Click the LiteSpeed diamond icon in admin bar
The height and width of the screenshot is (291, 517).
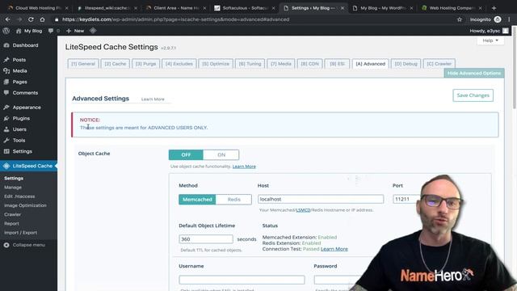(93, 31)
